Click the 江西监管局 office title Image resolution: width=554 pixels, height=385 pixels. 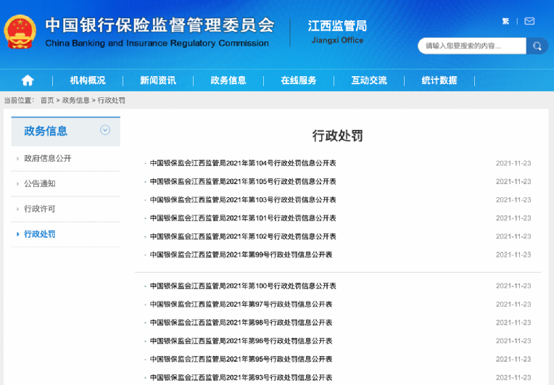[337, 26]
